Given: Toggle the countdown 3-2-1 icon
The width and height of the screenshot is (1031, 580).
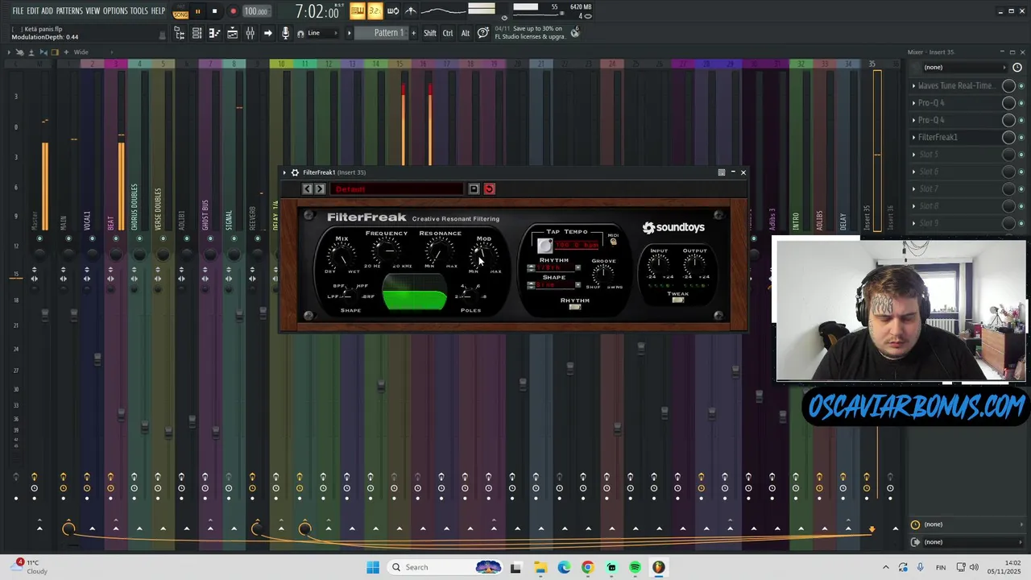Looking at the screenshot, I should pyautogui.click(x=375, y=10).
